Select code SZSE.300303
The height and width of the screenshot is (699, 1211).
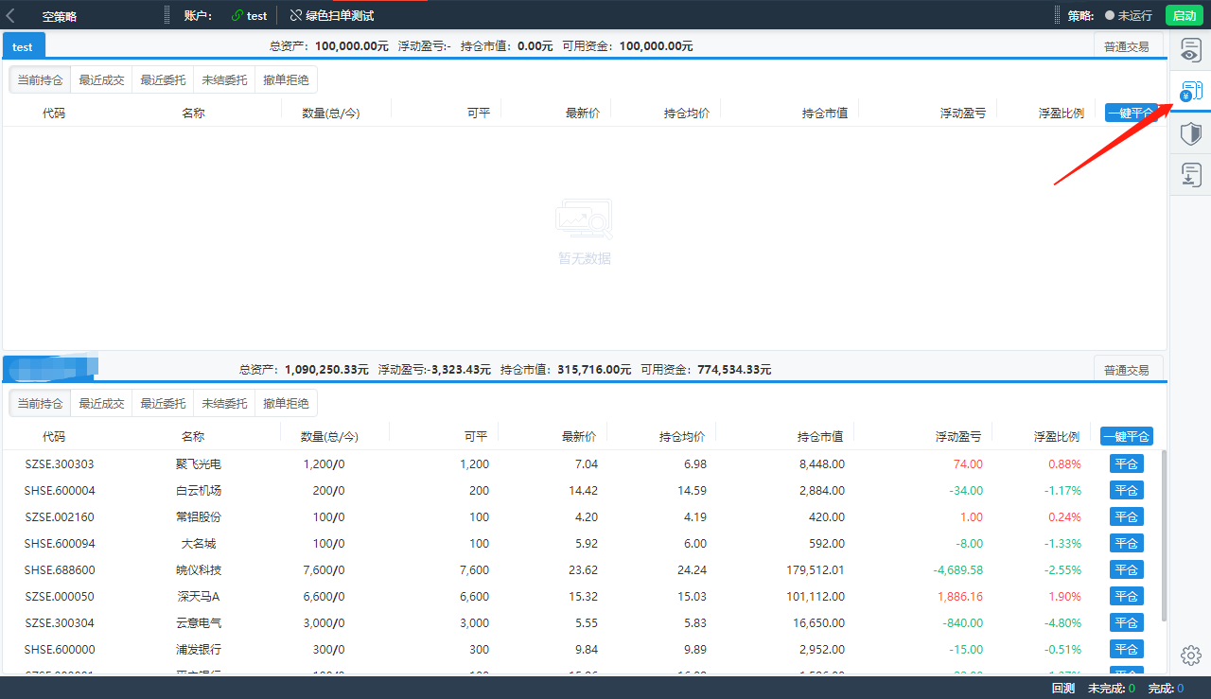coord(60,464)
